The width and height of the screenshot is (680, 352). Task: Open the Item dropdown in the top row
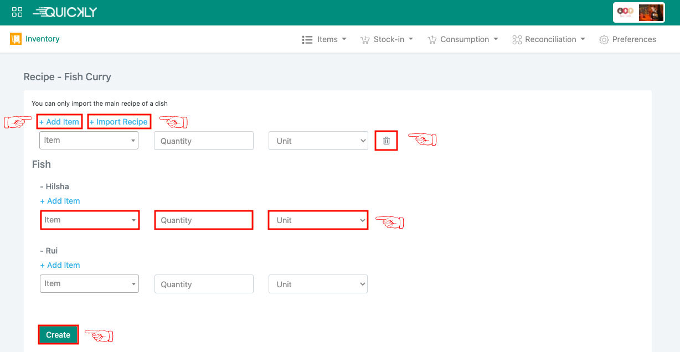click(x=89, y=141)
